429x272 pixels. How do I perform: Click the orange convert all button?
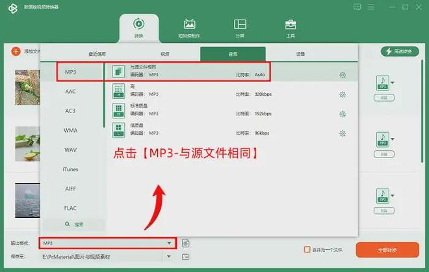387,250
